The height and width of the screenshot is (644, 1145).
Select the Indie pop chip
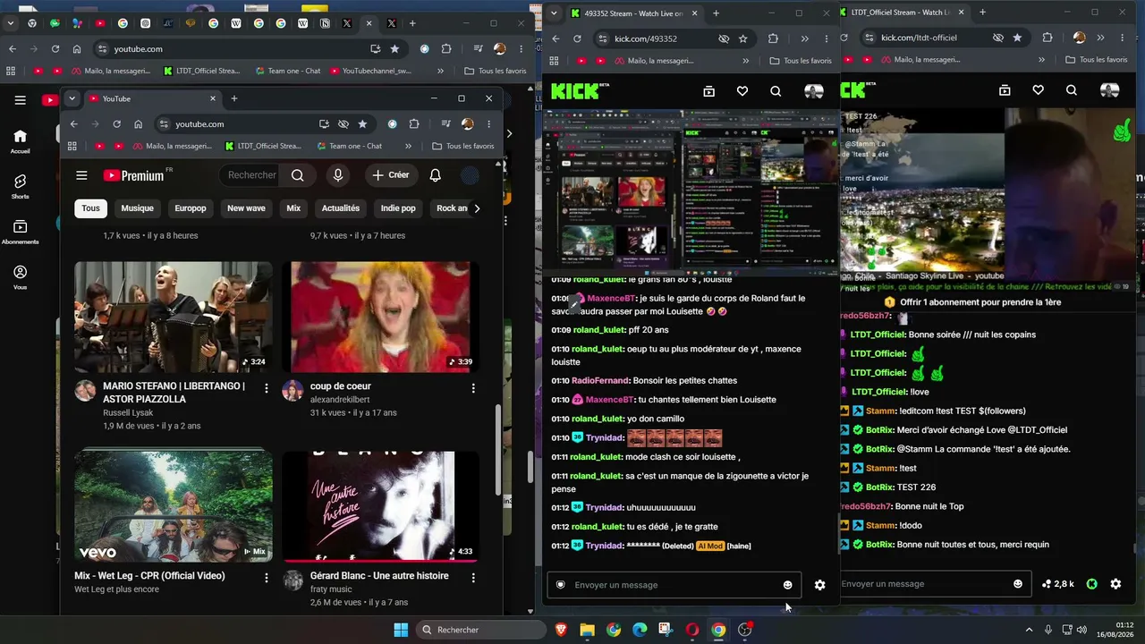pyautogui.click(x=398, y=208)
